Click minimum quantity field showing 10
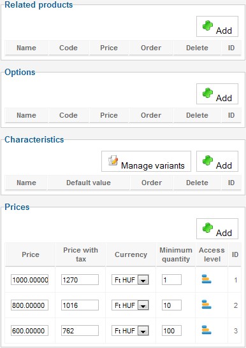 click(171, 305)
